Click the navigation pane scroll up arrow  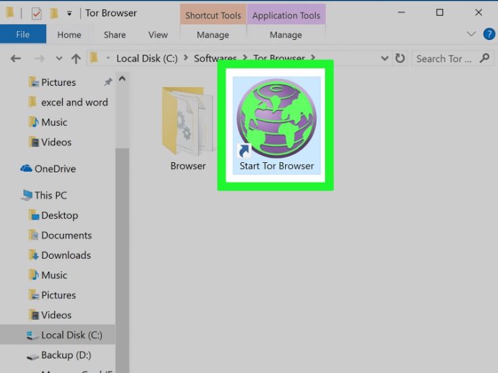(x=122, y=79)
